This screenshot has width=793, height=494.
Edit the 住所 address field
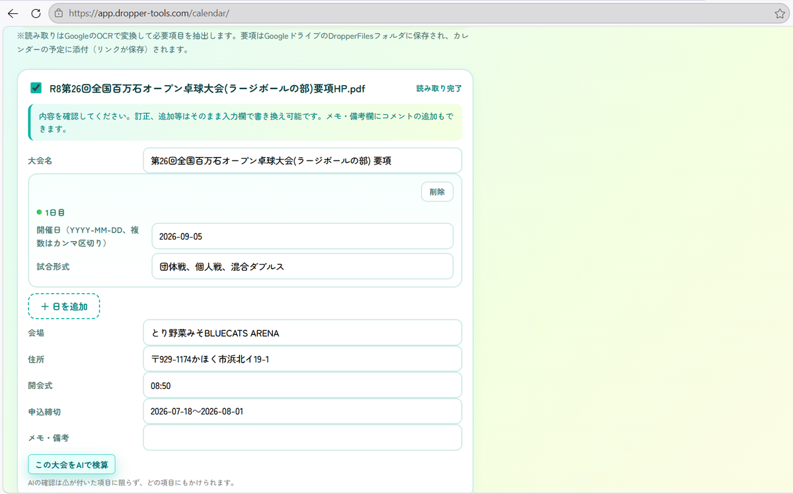tap(302, 359)
